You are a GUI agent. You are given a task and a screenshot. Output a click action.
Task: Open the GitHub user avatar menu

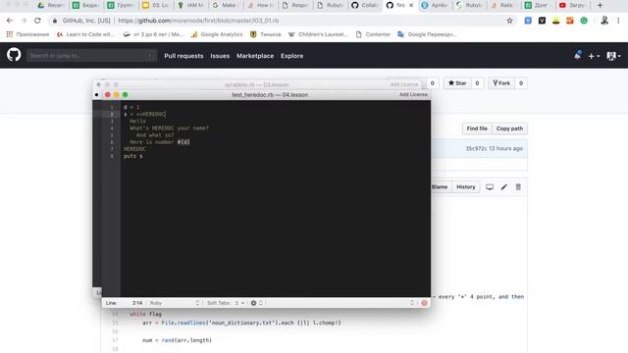[613, 56]
